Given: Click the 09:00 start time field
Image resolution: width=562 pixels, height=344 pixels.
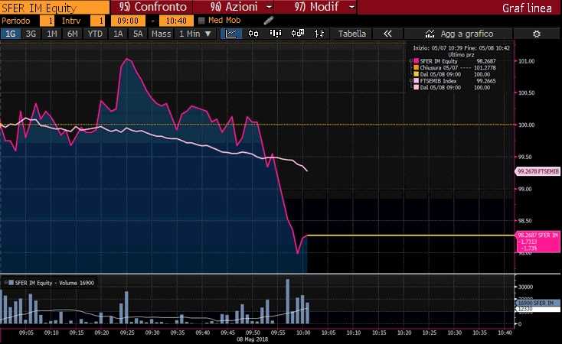Looking at the screenshot, I should tap(128, 21).
